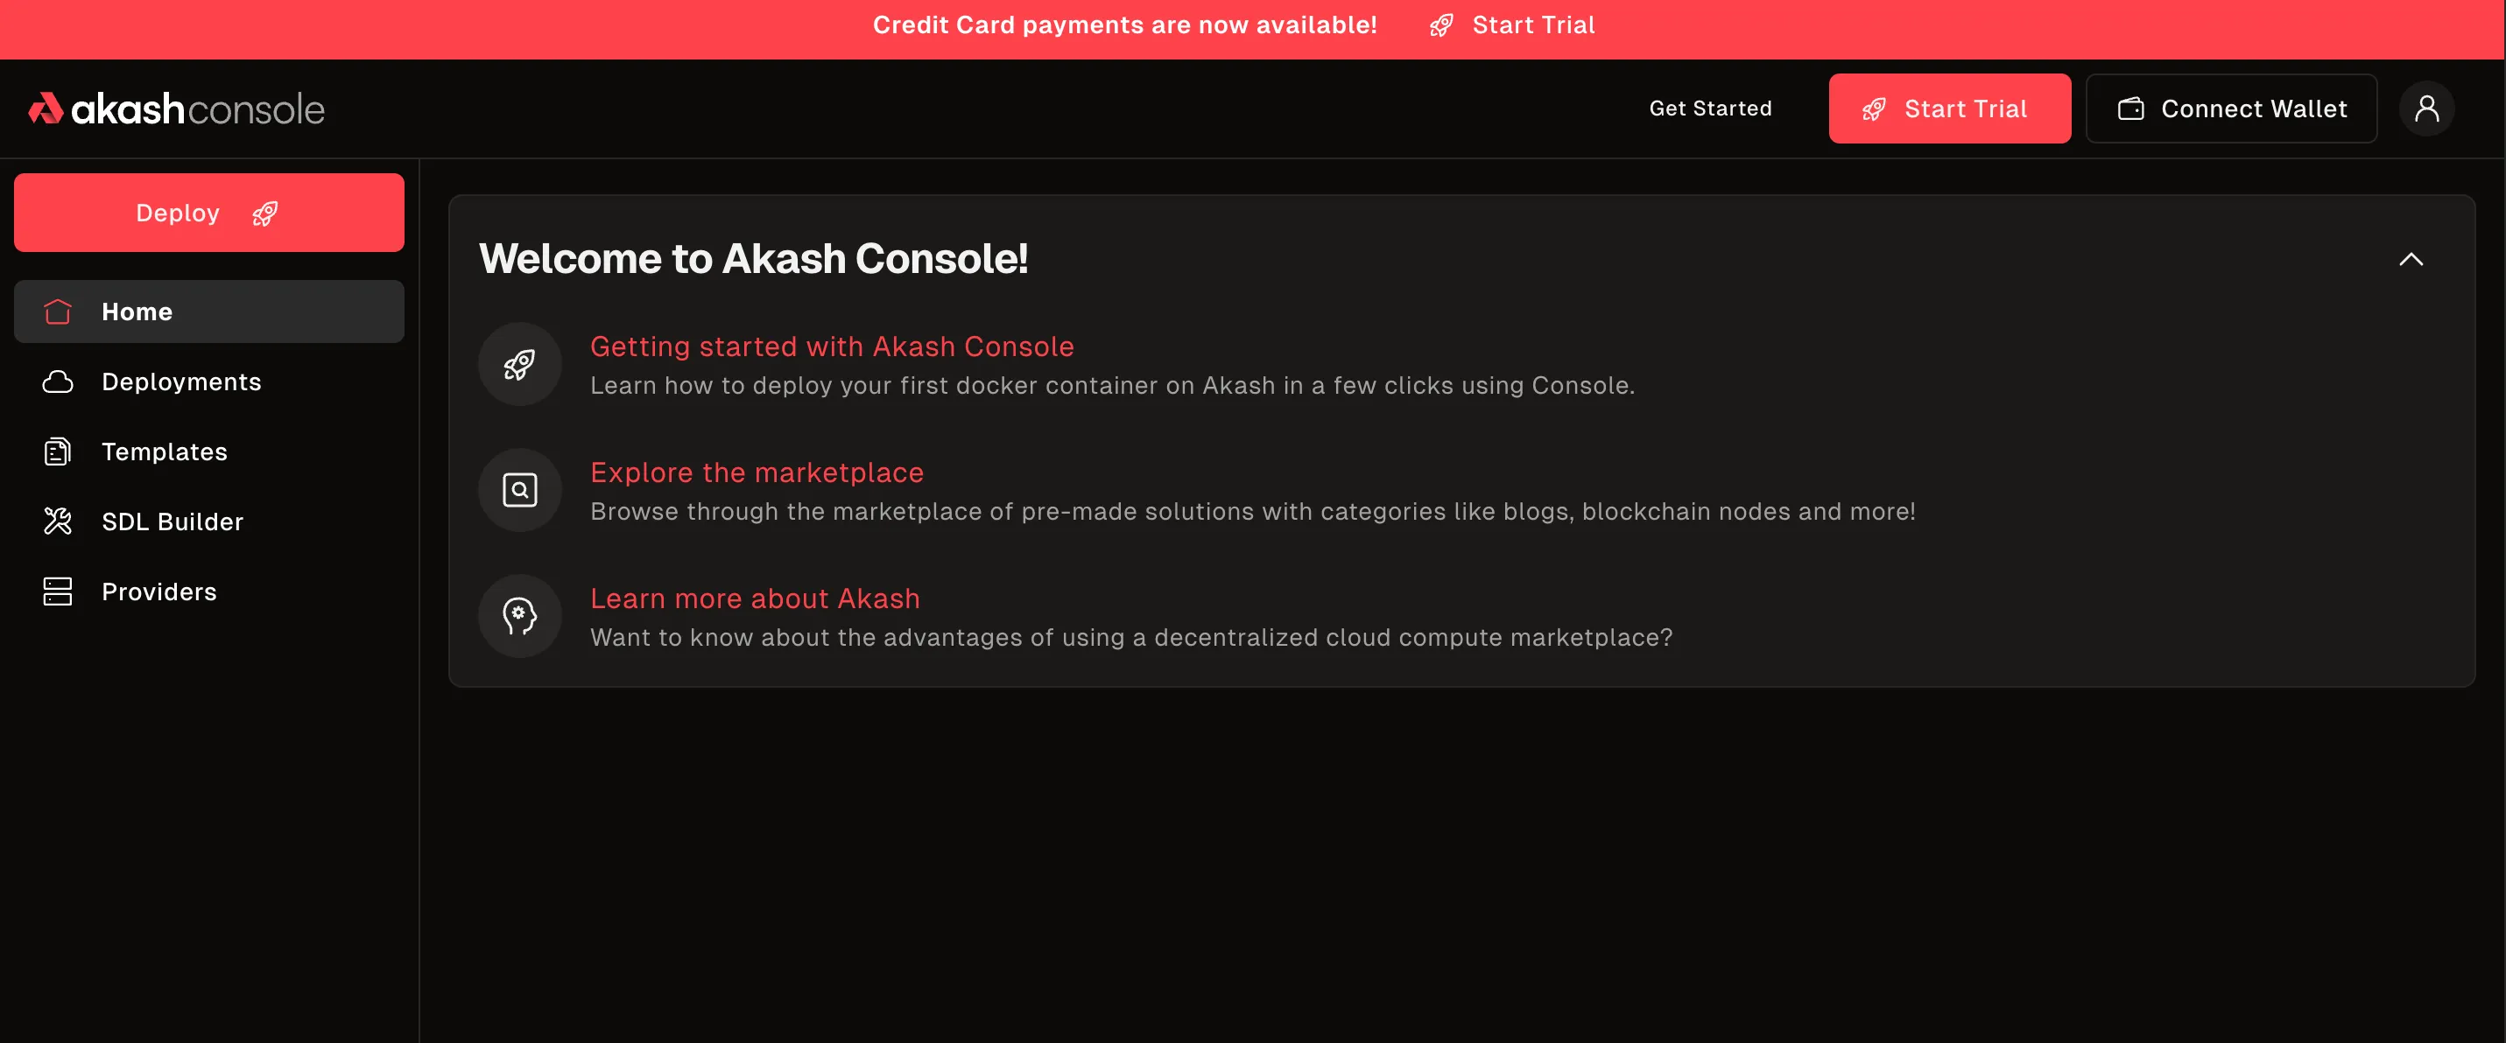Click the rocket icon beside Getting started
This screenshot has height=1043, width=2506.
tap(519, 365)
